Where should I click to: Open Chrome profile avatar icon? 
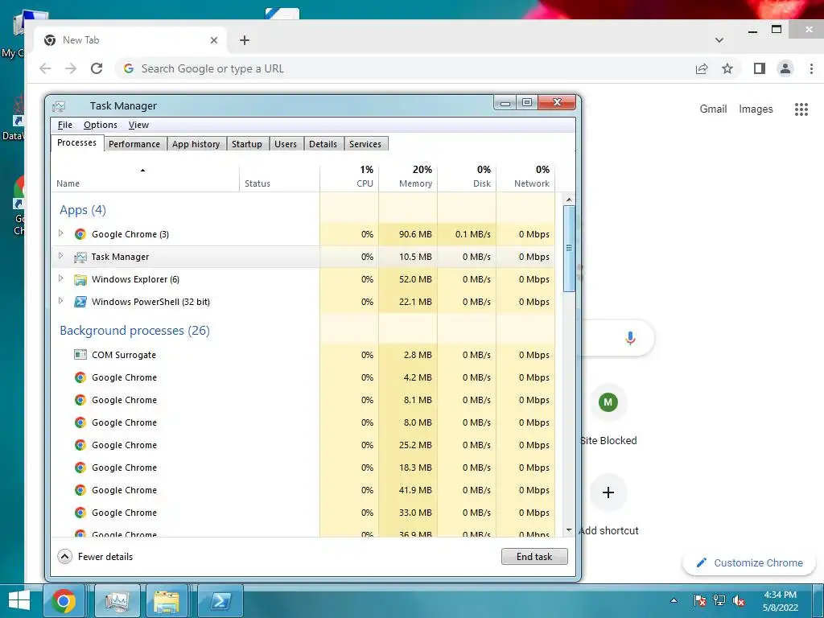(x=785, y=68)
